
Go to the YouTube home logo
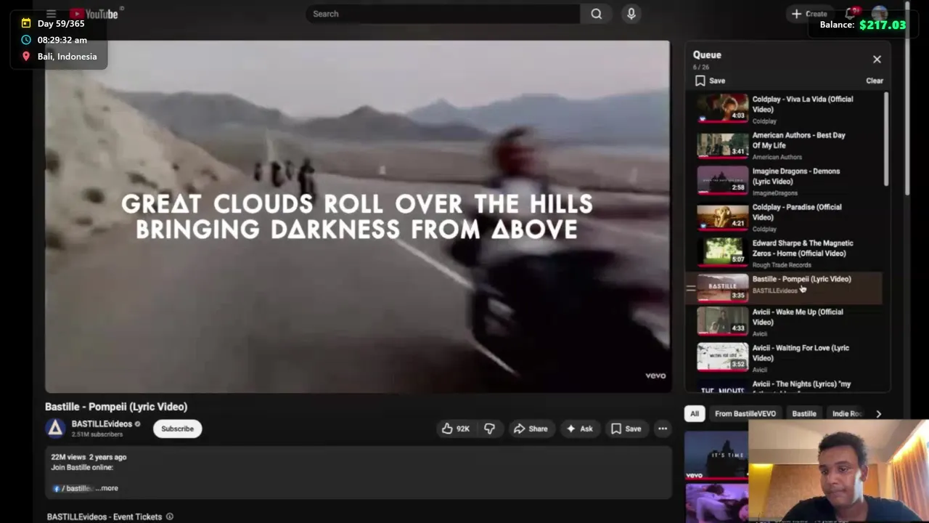[94, 14]
